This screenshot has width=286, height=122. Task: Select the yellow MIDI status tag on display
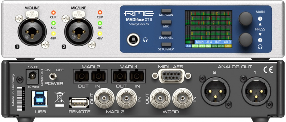tap(228, 46)
